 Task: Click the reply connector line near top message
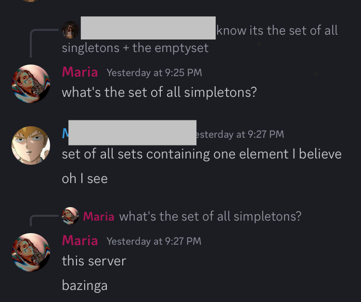pyautogui.click(x=44, y=43)
